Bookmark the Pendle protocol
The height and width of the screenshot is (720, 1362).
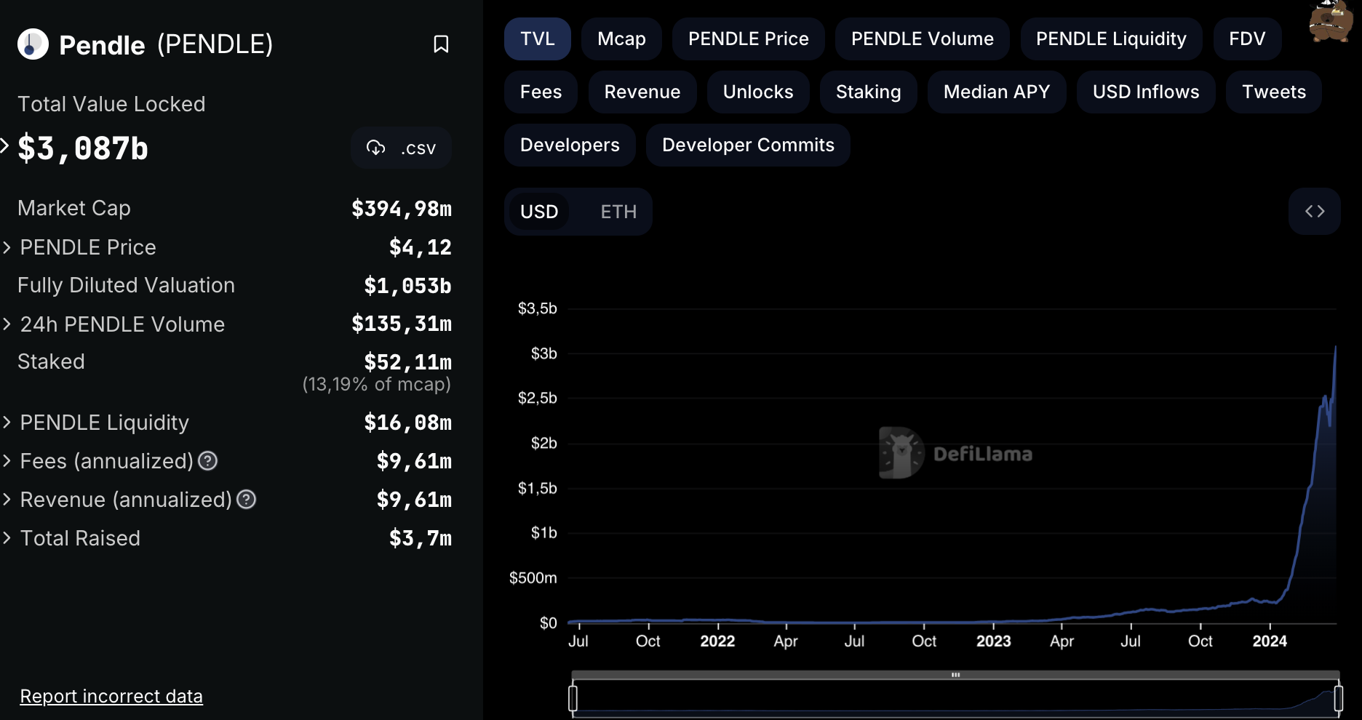(441, 44)
